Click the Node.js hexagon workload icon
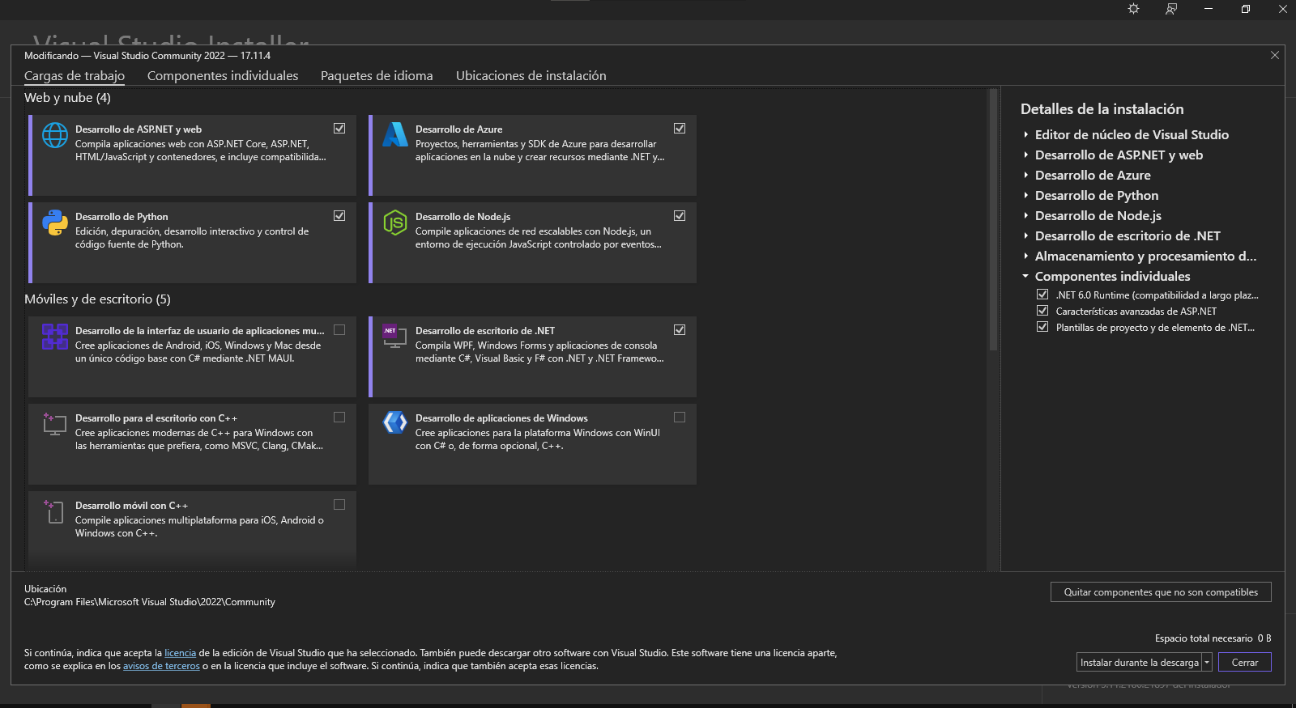This screenshot has width=1296, height=708. tap(395, 223)
